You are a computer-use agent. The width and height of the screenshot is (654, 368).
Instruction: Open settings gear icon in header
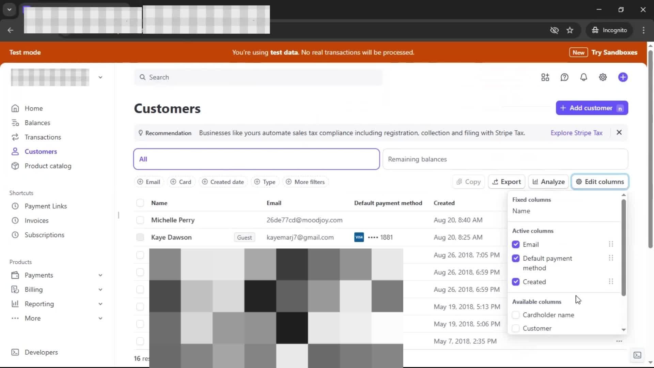(603, 77)
